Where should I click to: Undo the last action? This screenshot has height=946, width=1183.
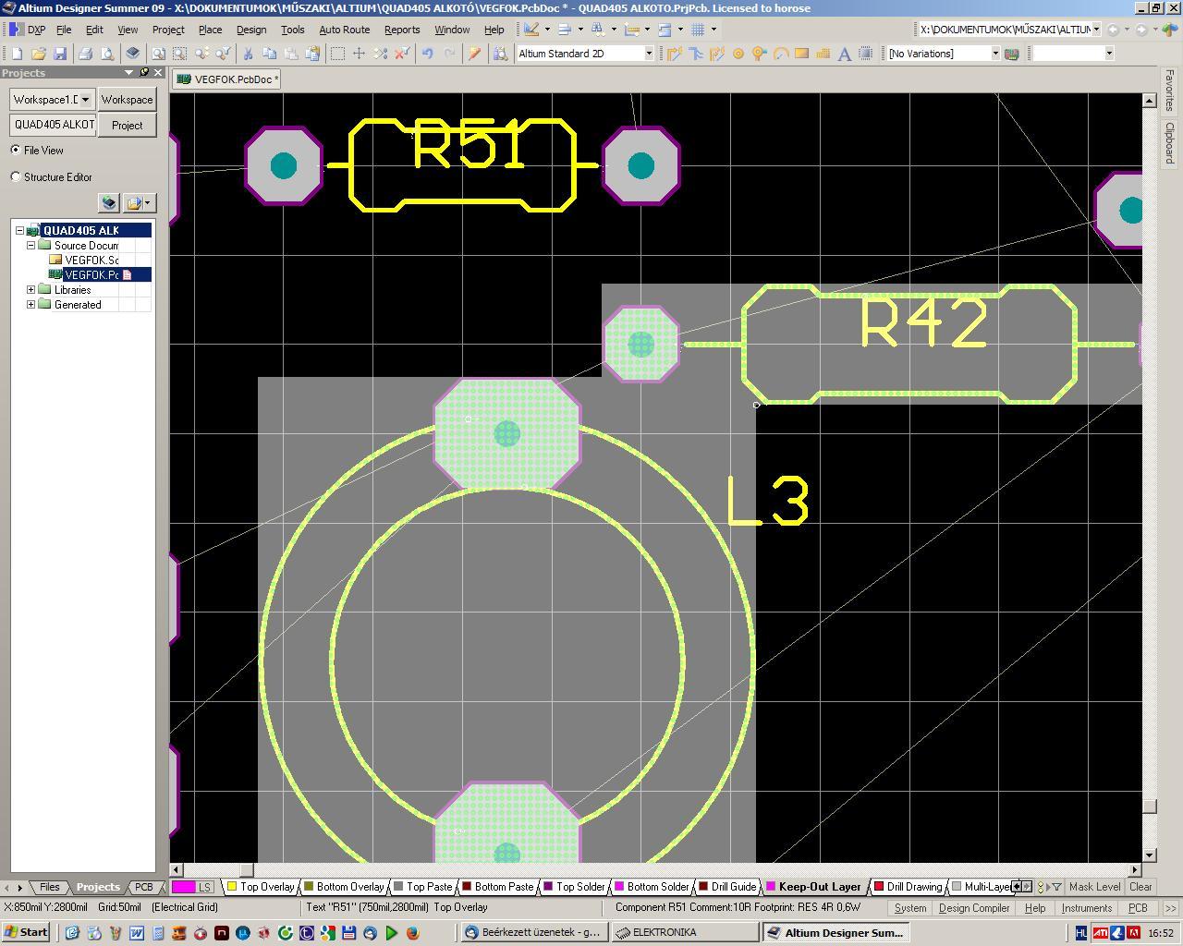click(428, 54)
